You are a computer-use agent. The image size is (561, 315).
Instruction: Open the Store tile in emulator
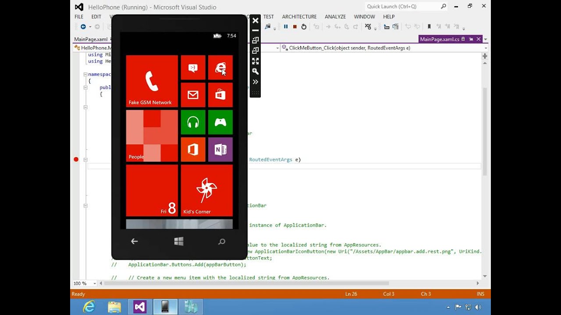point(220,95)
